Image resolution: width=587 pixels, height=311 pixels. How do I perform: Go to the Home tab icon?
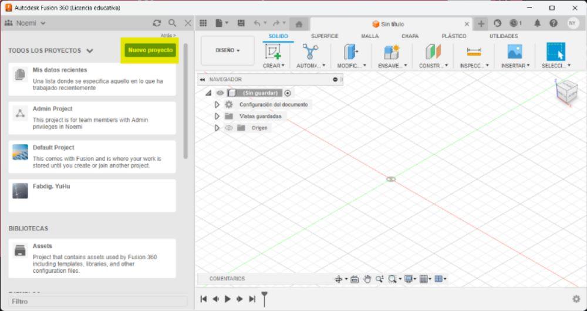pos(299,24)
